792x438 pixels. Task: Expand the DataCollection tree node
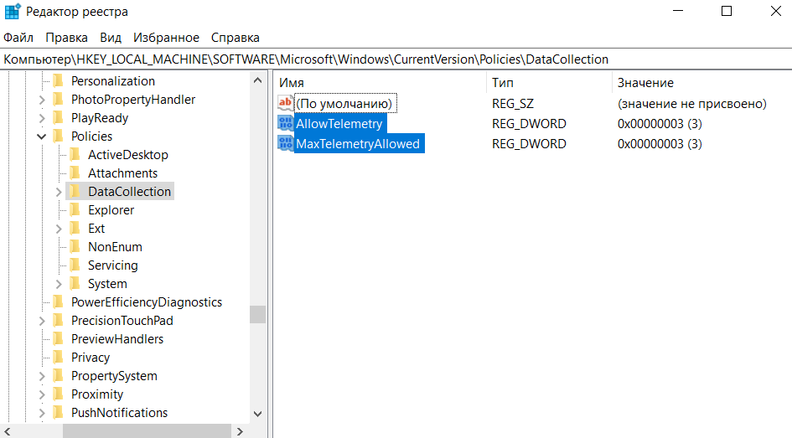click(x=59, y=192)
